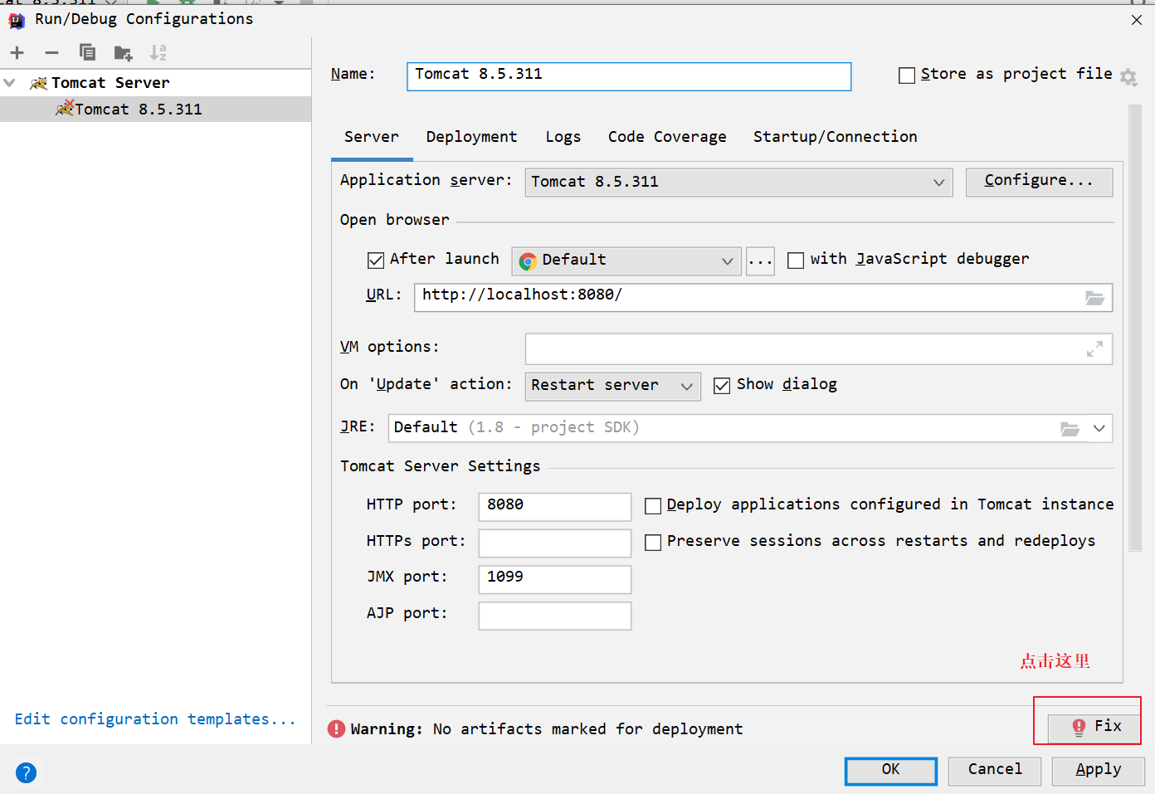Expand the VM options field editor

(x=1094, y=349)
